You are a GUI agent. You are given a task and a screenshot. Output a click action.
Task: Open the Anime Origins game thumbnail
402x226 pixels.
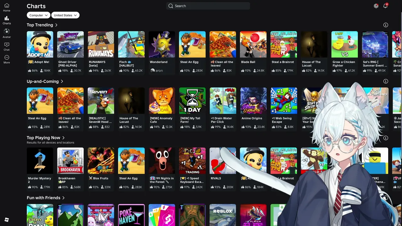click(253, 101)
